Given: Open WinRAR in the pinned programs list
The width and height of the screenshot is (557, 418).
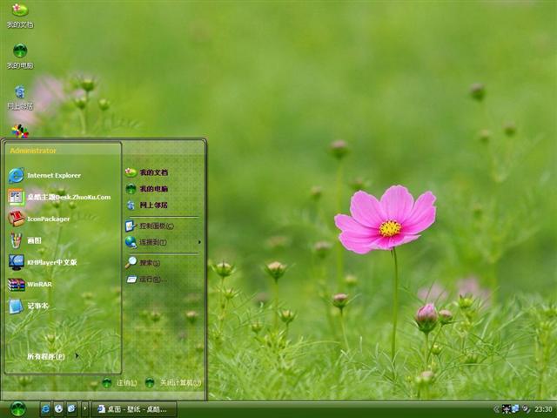Looking at the screenshot, I should point(39,284).
